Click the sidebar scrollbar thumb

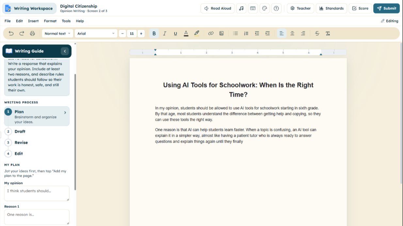point(75,132)
